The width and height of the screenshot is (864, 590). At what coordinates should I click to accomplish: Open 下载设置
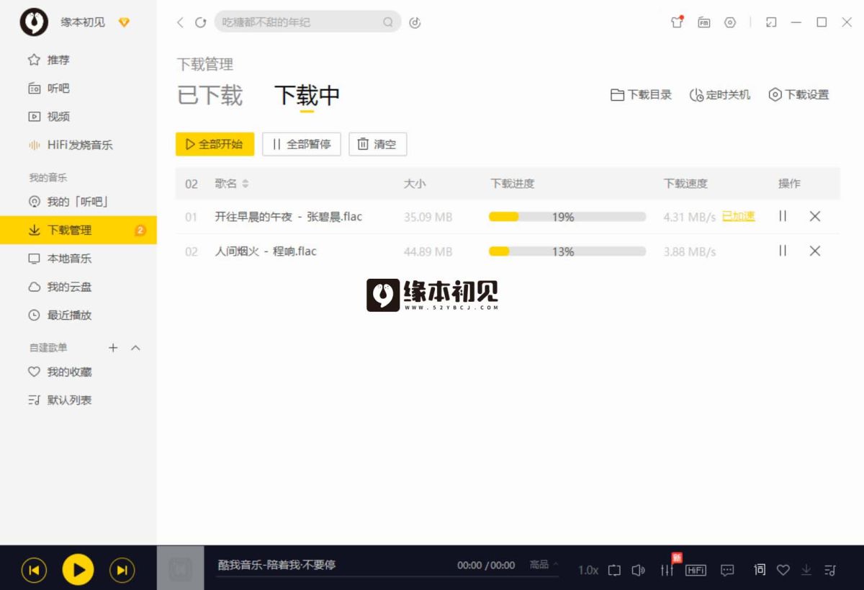(798, 94)
